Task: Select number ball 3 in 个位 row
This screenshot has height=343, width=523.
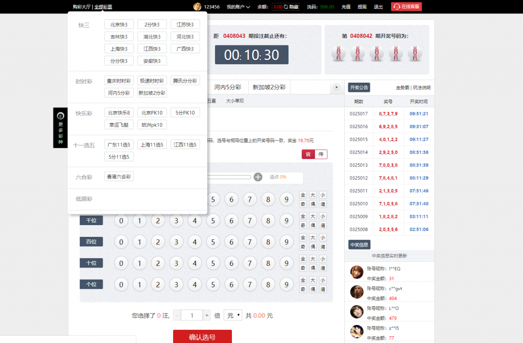Action: click(176, 284)
